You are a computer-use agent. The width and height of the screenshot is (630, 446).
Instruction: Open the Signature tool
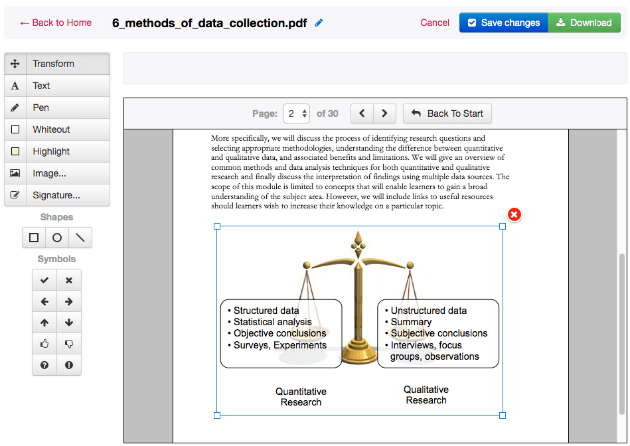click(x=57, y=195)
